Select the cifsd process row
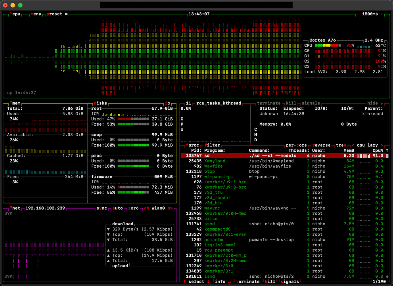Screen dimensions: 393x286 coord(283,219)
